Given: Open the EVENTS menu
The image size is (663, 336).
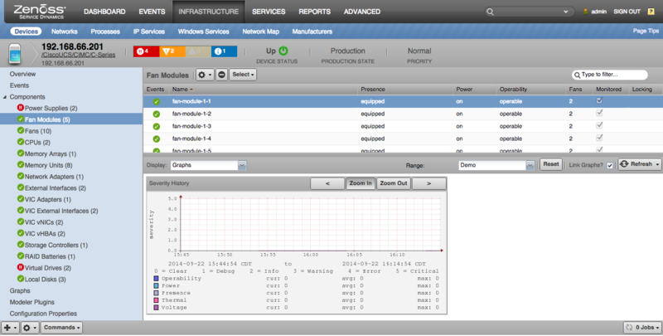Looking at the screenshot, I should (x=152, y=12).
